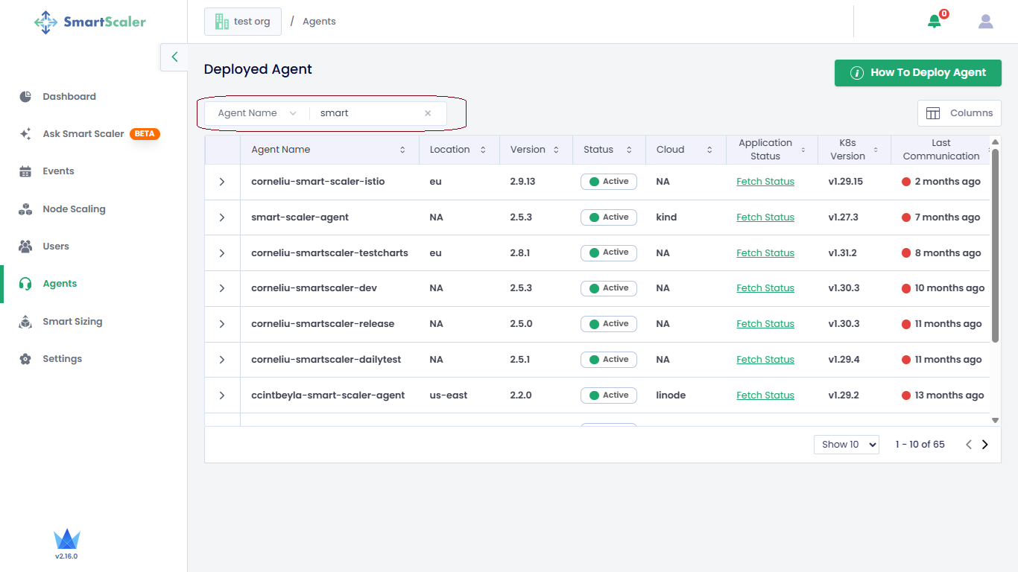Image resolution: width=1018 pixels, height=572 pixels.
Task: Click the Events calendar icon
Action: [25, 171]
